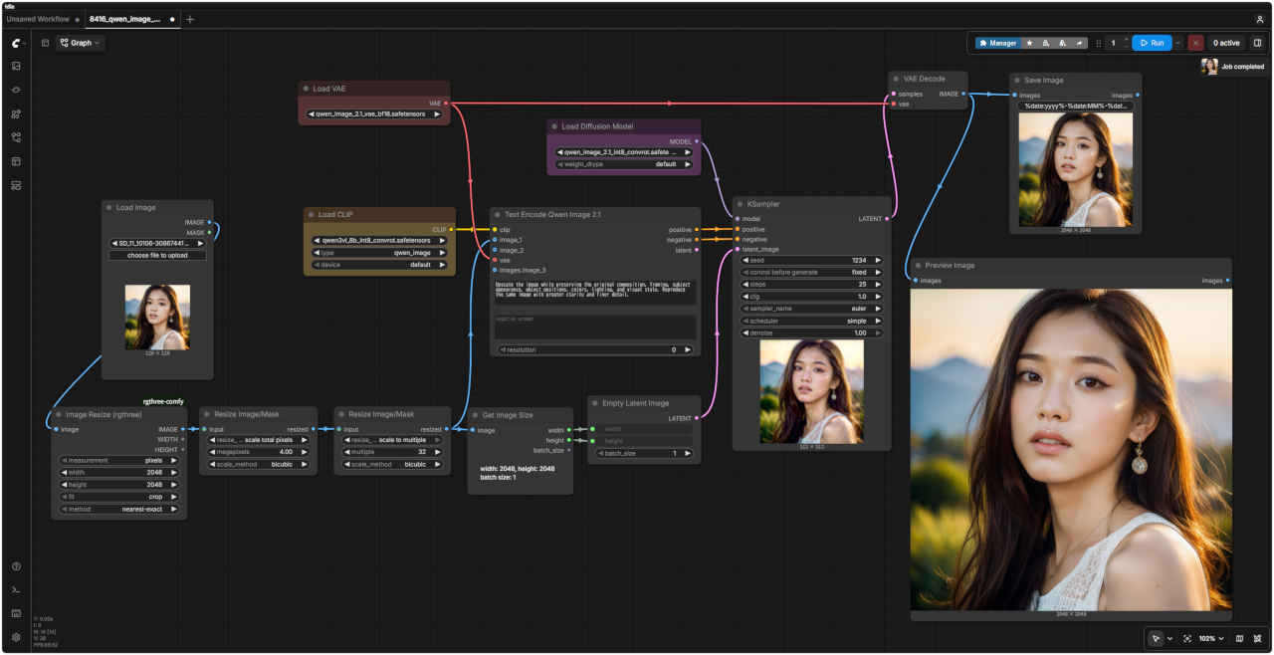Viewport: 1274px width, 655px height.
Task: Open the ComfyUI logo menu
Action: tap(16, 43)
